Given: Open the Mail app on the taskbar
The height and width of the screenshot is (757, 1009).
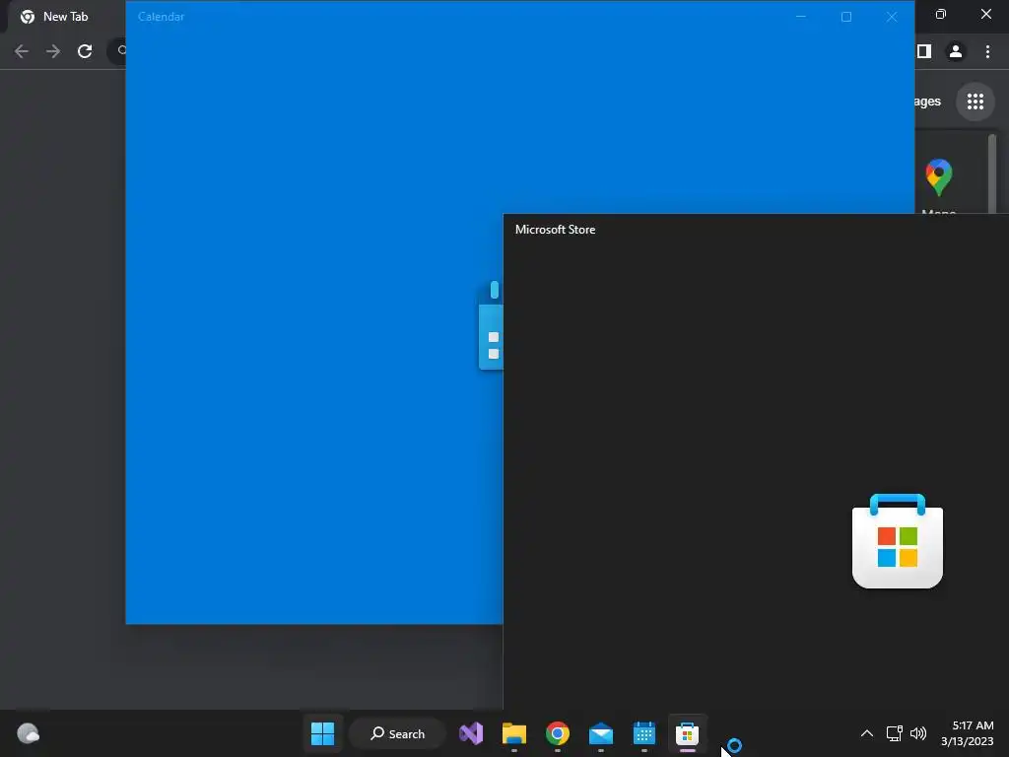Looking at the screenshot, I should [600, 733].
